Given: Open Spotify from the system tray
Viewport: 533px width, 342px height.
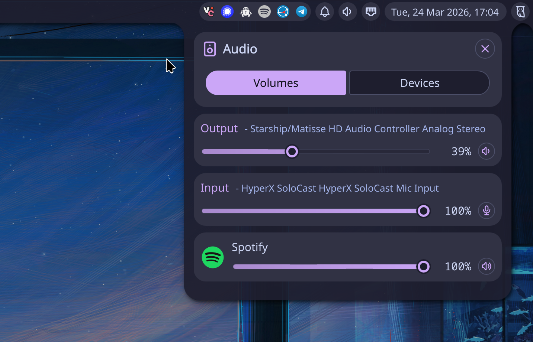Looking at the screenshot, I should coord(264,12).
